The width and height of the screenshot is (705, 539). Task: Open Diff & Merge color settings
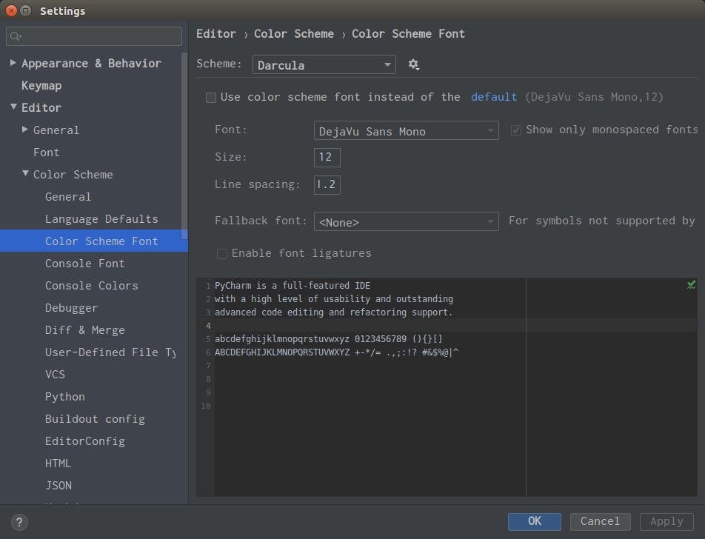click(84, 330)
